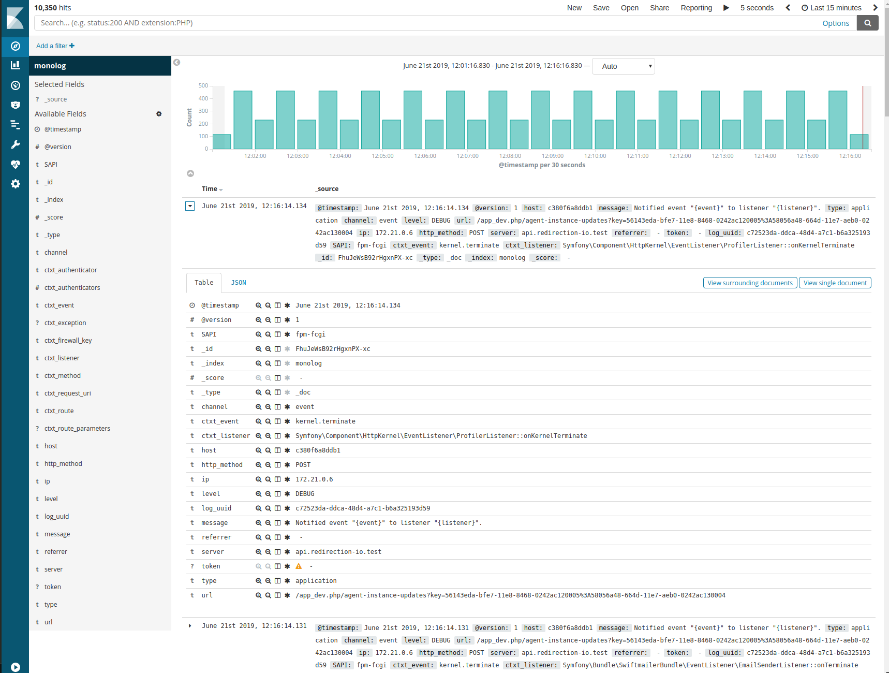Collapse the sidebar with bottom play icon
The height and width of the screenshot is (673, 889).
pos(16,667)
